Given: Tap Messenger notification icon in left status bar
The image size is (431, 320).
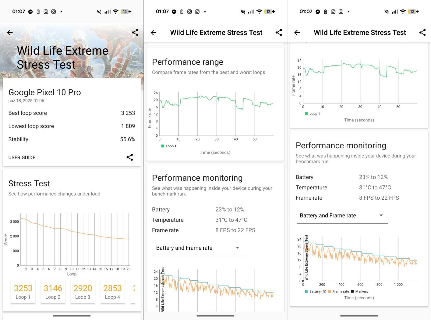Looking at the screenshot, I should tap(30, 12).
